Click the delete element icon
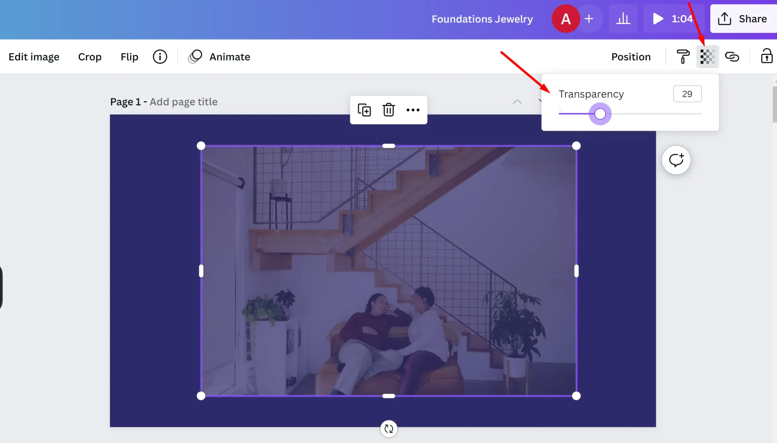 [x=389, y=110]
